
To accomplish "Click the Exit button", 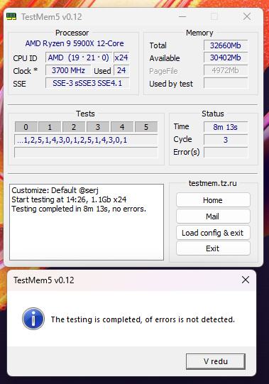I will point(213,248).
